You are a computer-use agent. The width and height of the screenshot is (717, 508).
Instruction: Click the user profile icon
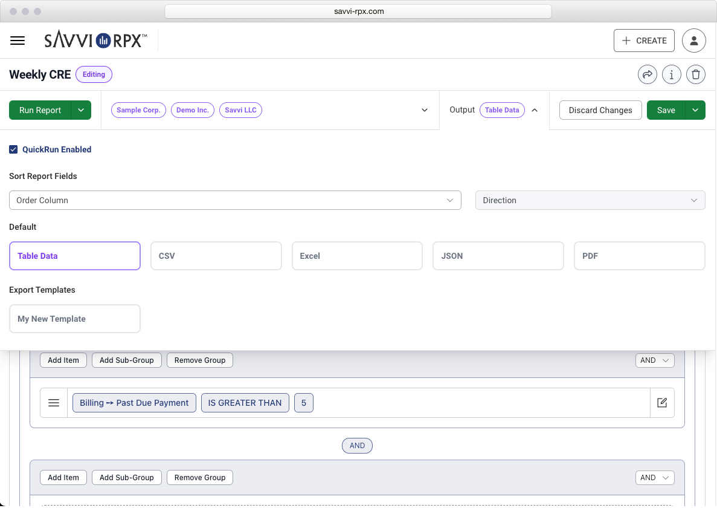pos(693,41)
